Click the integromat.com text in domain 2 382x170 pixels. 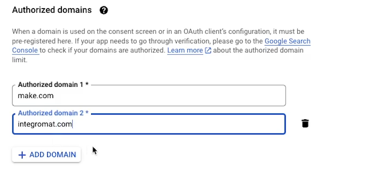click(45, 124)
